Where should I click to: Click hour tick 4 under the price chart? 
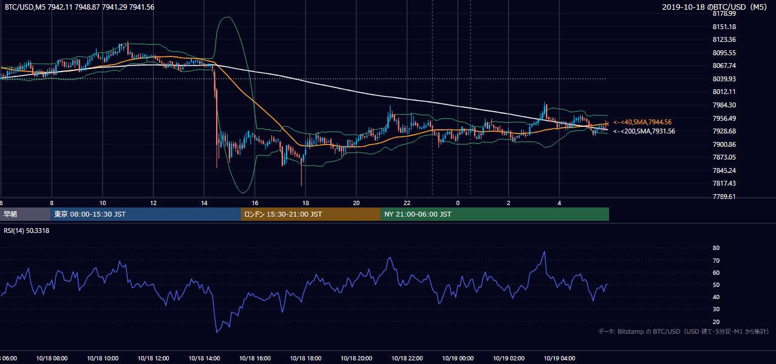pos(559,203)
